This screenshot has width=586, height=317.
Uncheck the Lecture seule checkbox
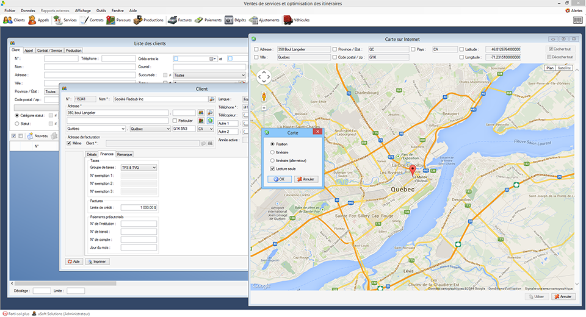tap(272, 169)
